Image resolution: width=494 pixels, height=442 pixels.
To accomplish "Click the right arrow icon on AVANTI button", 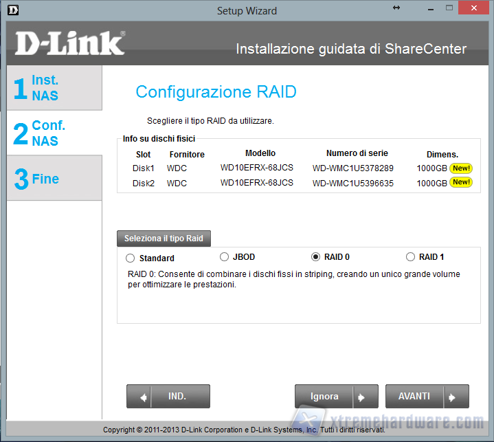I will pyautogui.click(x=451, y=397).
